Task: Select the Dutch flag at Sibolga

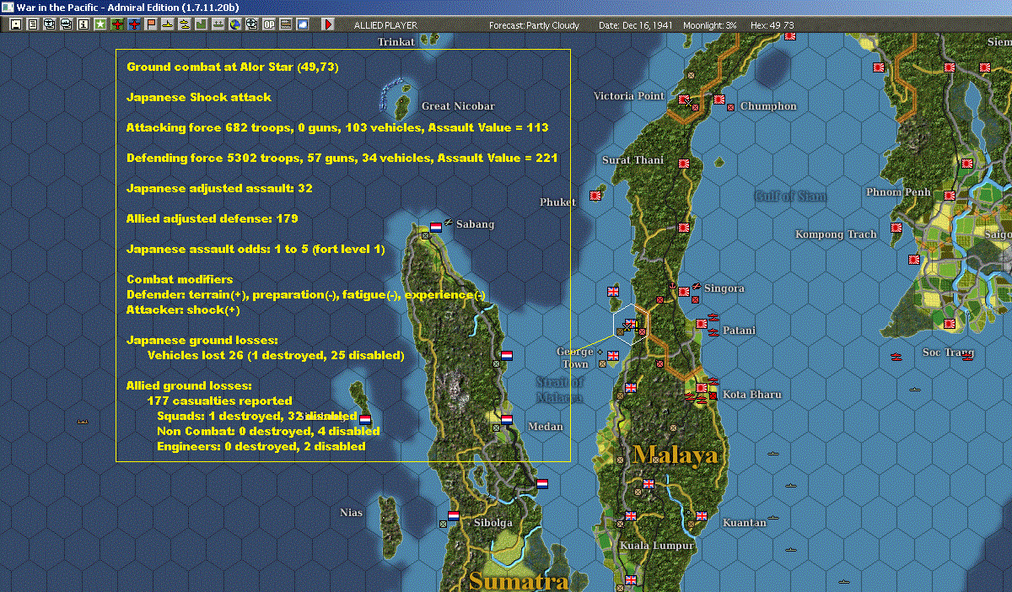Action: 453,516
